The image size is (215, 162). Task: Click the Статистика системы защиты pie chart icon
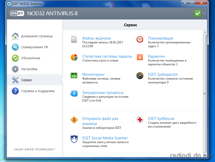74,57
